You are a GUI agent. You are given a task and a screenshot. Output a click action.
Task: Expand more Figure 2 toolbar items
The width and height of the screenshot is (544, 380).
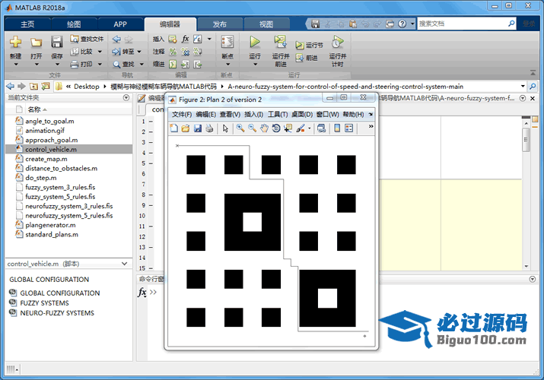tap(371, 126)
